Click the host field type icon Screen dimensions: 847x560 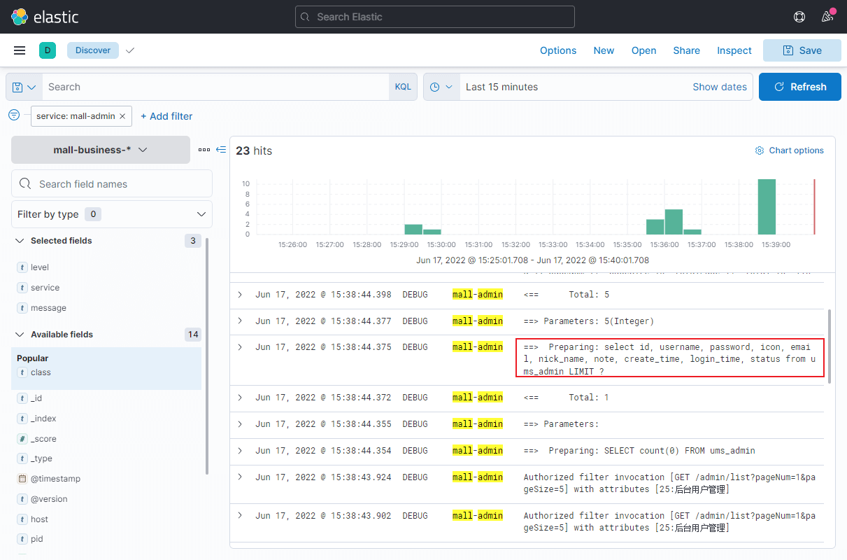(x=22, y=519)
